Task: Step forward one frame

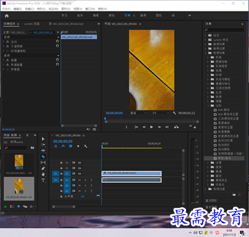Action: [159, 127]
